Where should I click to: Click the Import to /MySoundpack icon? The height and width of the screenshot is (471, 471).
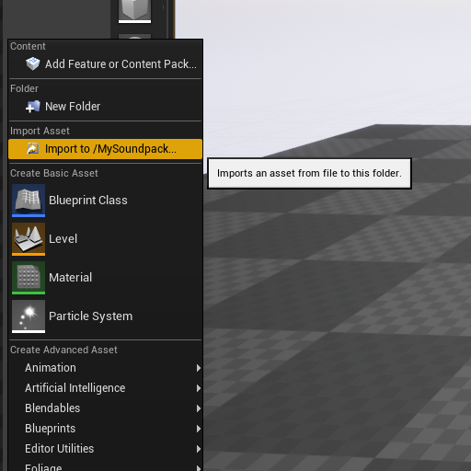[x=32, y=149]
